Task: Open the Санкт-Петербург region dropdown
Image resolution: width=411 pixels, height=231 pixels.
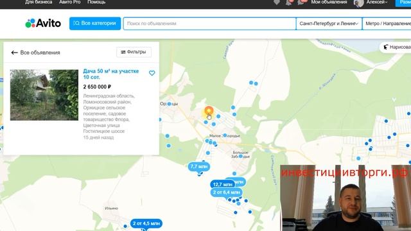Action: click(329, 24)
